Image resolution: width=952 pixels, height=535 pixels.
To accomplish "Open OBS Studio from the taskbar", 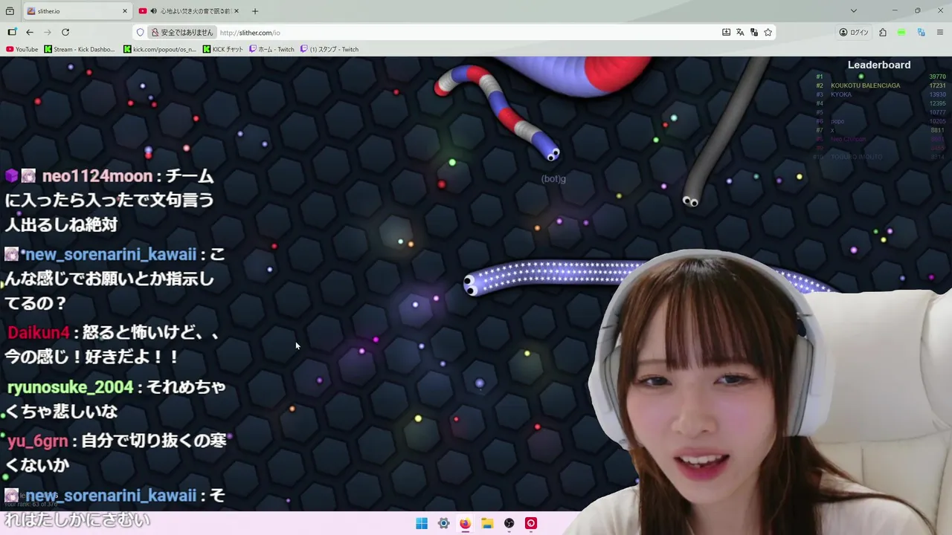I will point(509,523).
